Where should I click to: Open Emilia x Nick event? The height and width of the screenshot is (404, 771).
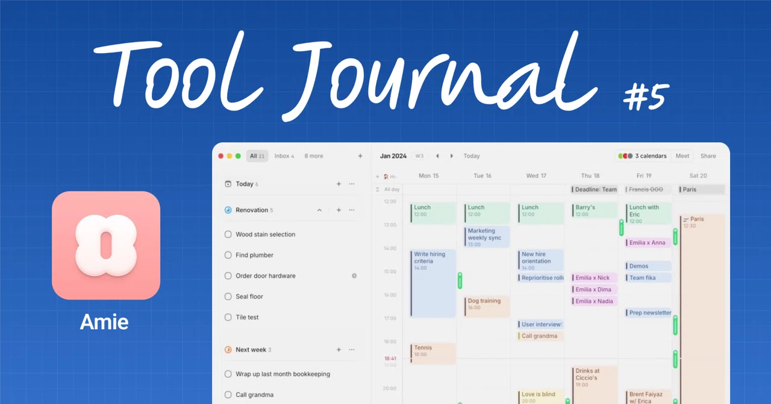coord(595,278)
